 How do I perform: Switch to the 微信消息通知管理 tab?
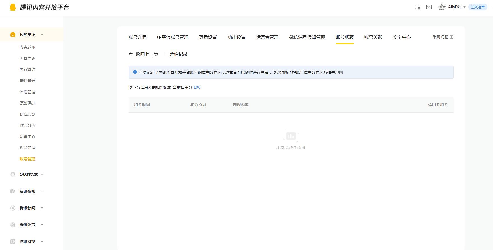(307, 37)
